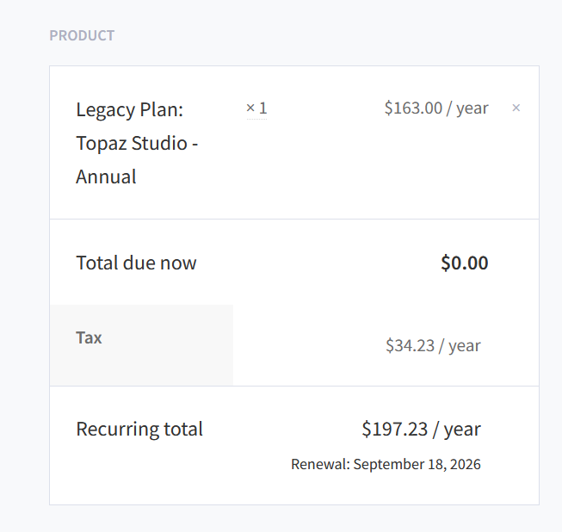The height and width of the screenshot is (532, 562).
Task: Edit the × 1 product quantity
Action: tap(256, 108)
